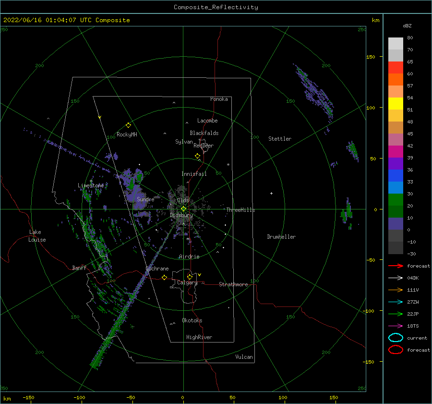Click the Calgary city label
Viewport: 432px width, 404px height.
pyautogui.click(x=187, y=282)
